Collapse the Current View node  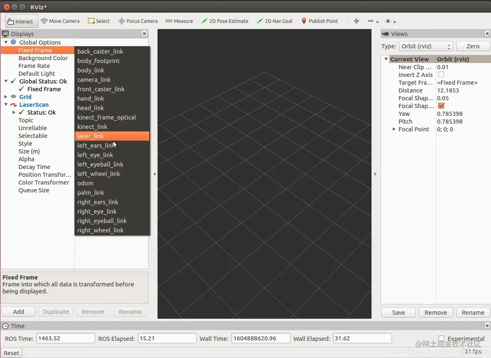385,59
